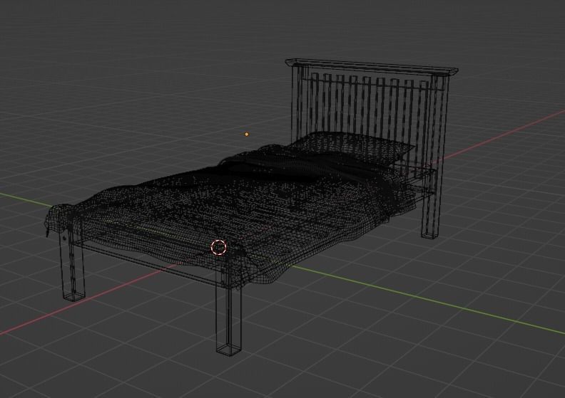
Task: Select the pillow wireframe mesh
Action: [355, 147]
